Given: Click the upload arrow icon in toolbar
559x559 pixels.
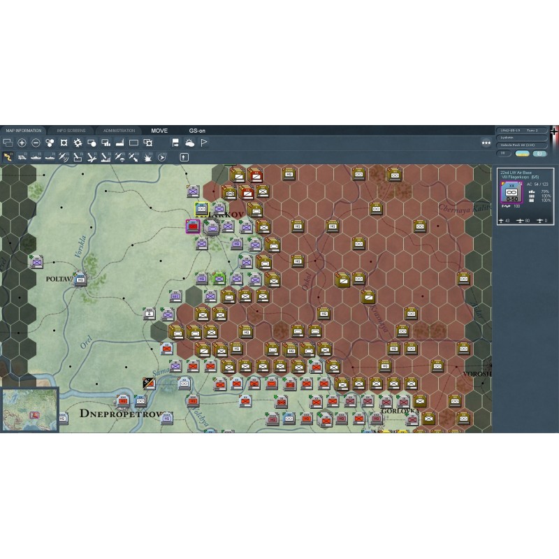Looking at the screenshot, I should coord(184,157).
